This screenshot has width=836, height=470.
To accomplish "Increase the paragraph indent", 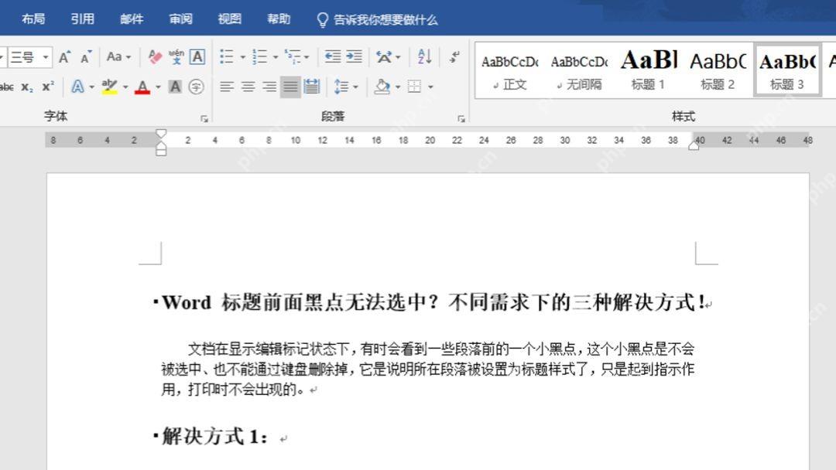I will 354,56.
